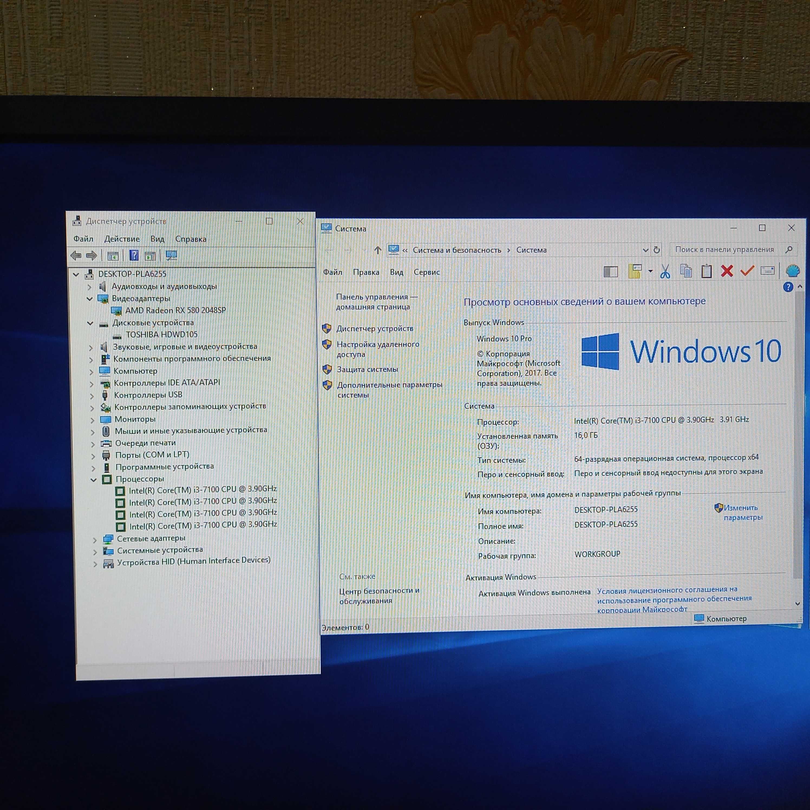
Task: Click the Copy icon in Система toolbar
Action: 686,271
